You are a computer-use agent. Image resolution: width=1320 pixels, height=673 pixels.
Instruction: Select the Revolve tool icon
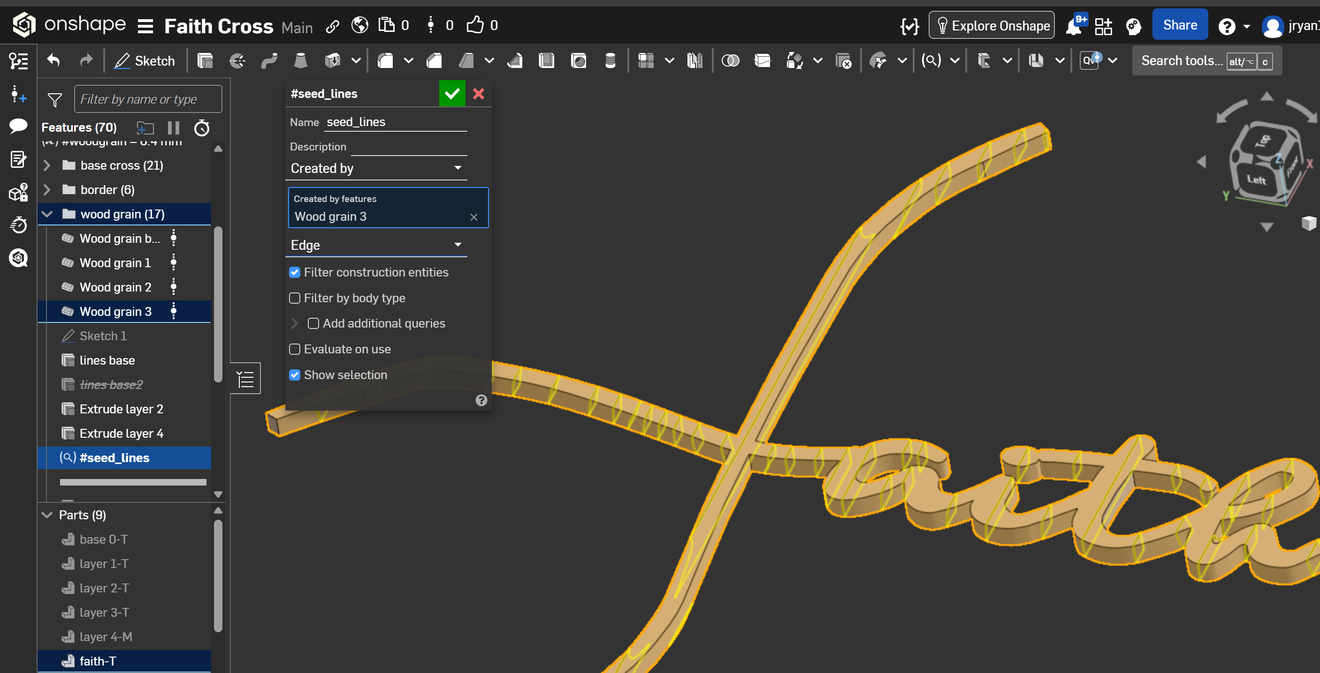pos(237,61)
